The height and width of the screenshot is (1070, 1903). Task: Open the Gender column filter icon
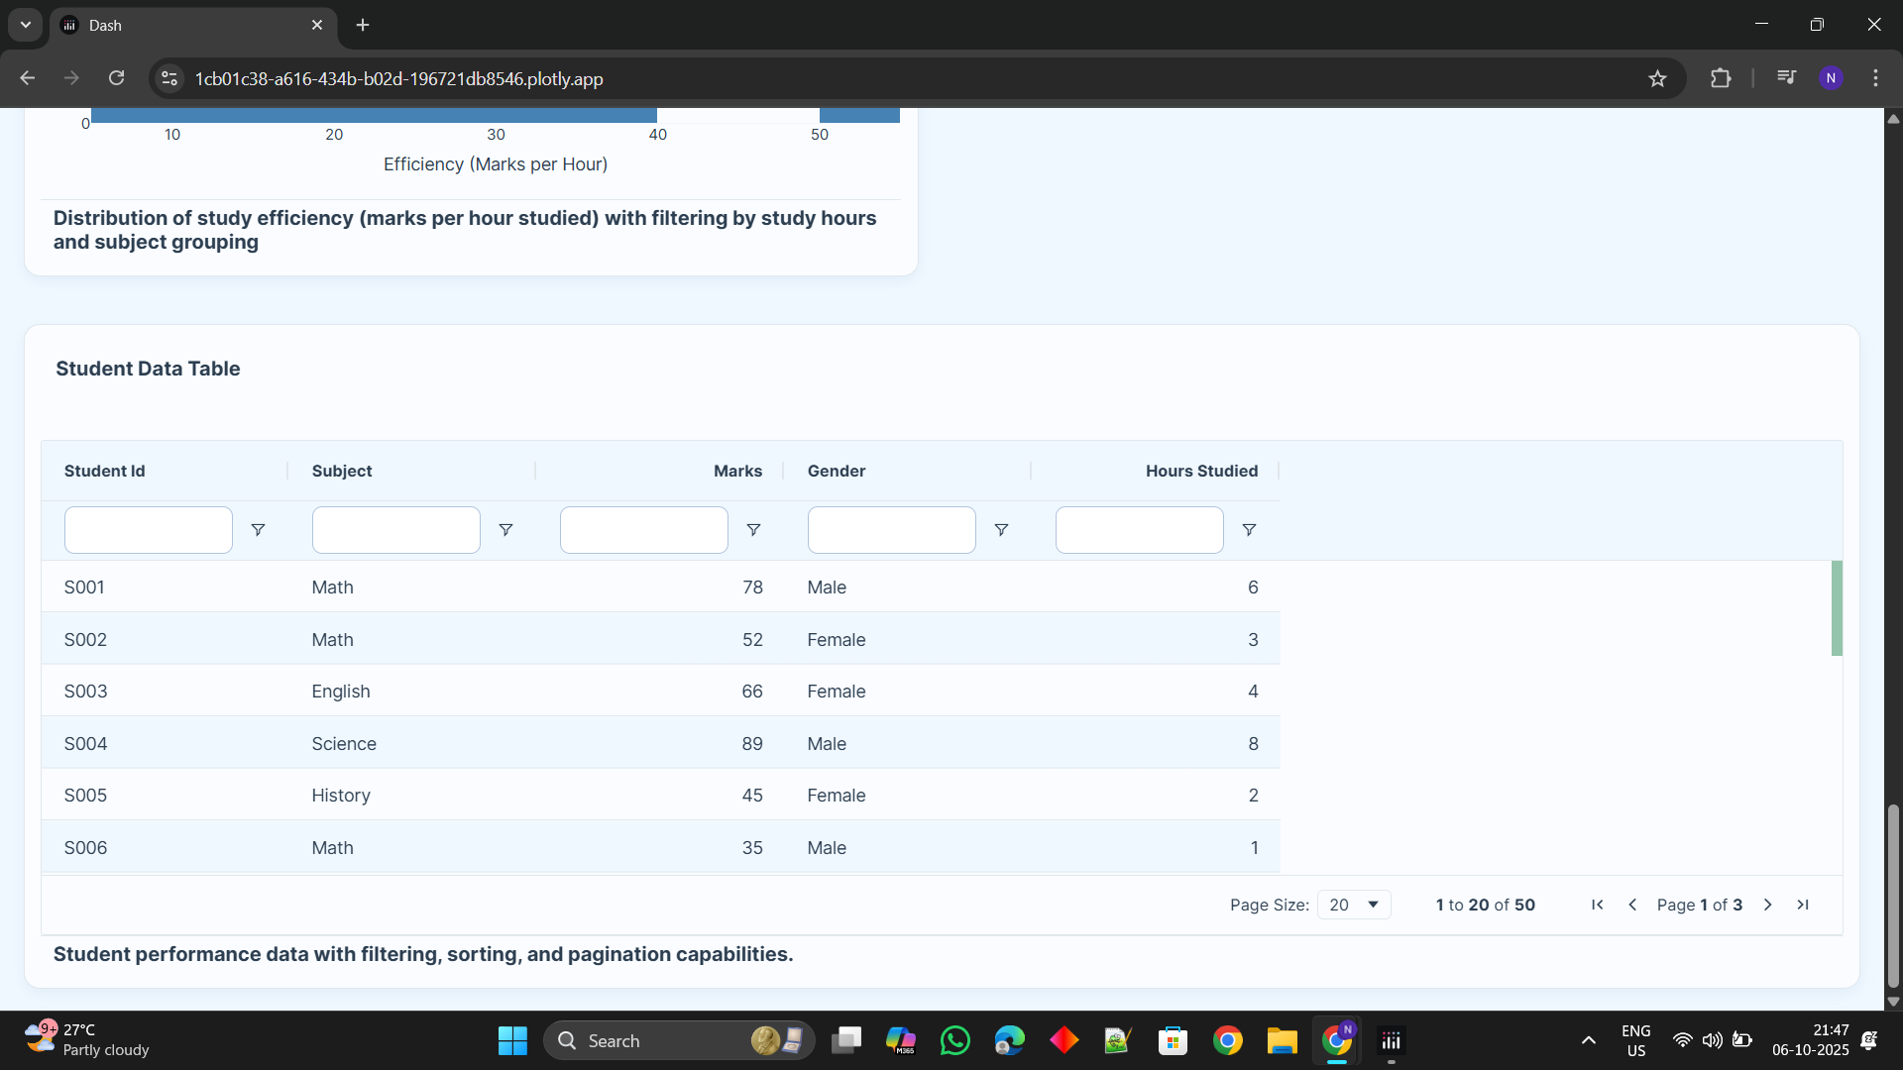(1001, 530)
